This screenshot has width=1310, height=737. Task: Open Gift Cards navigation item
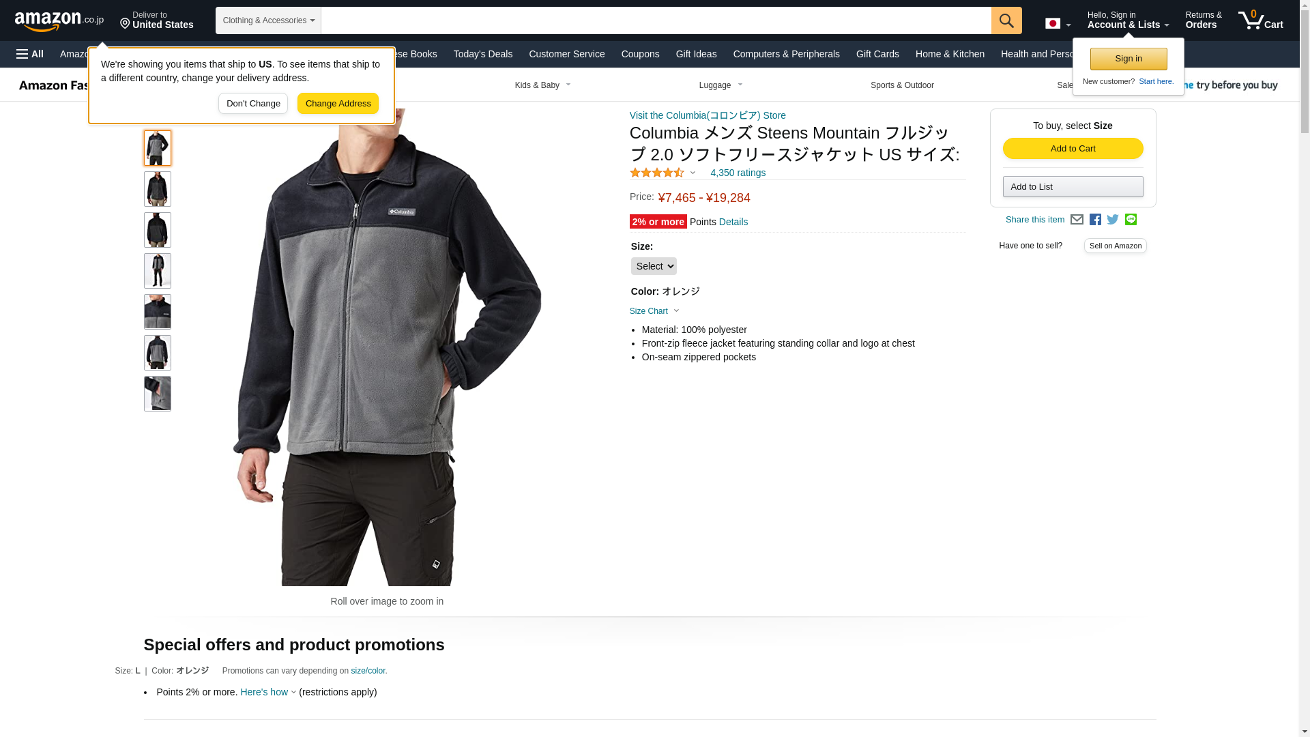[877, 54]
